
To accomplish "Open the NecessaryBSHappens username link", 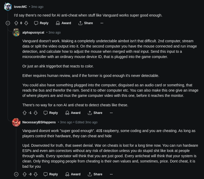I will [x=39, y=122].
